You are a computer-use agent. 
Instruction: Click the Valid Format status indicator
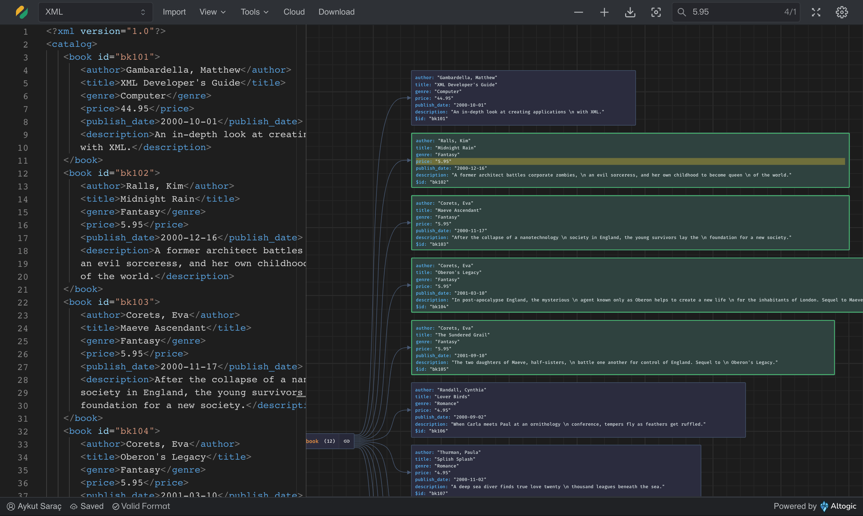click(141, 506)
